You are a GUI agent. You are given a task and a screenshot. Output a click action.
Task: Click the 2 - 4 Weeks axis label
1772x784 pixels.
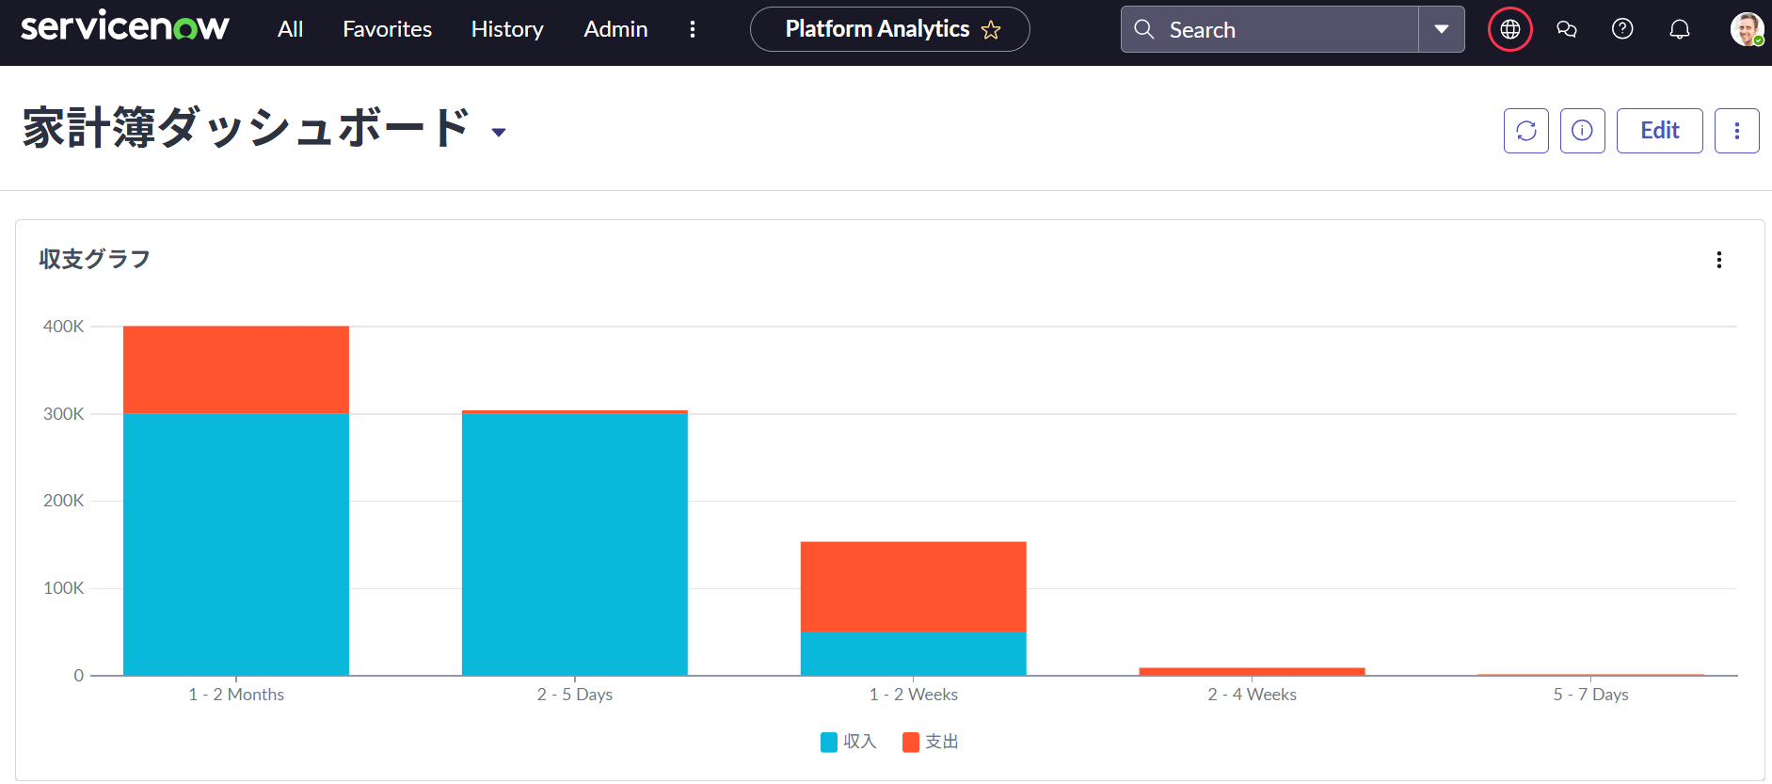[1253, 695]
